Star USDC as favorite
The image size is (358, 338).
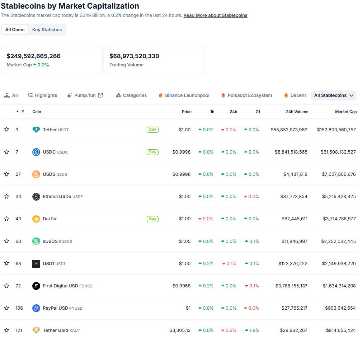[6, 152]
